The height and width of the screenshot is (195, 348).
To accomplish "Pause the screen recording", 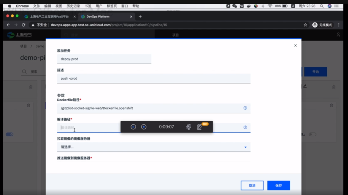I will 133,127.
